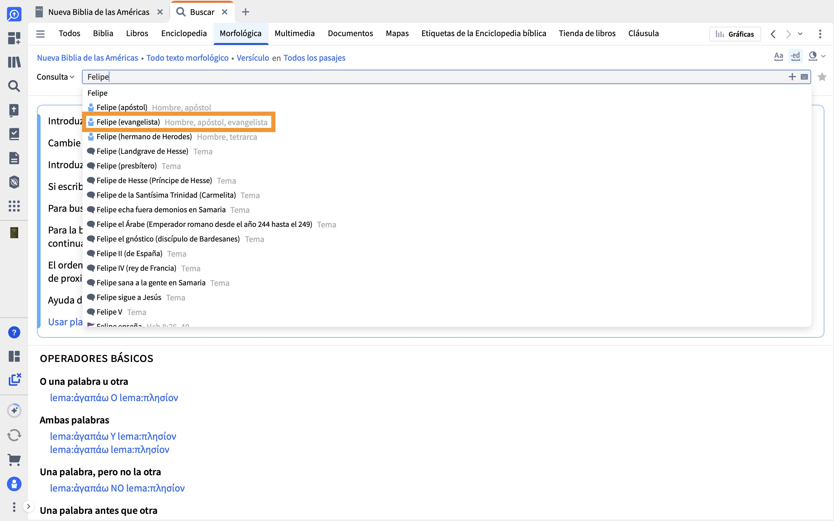Open sidebar more options vertical dots
This screenshot has height=521, width=834.
[14, 507]
